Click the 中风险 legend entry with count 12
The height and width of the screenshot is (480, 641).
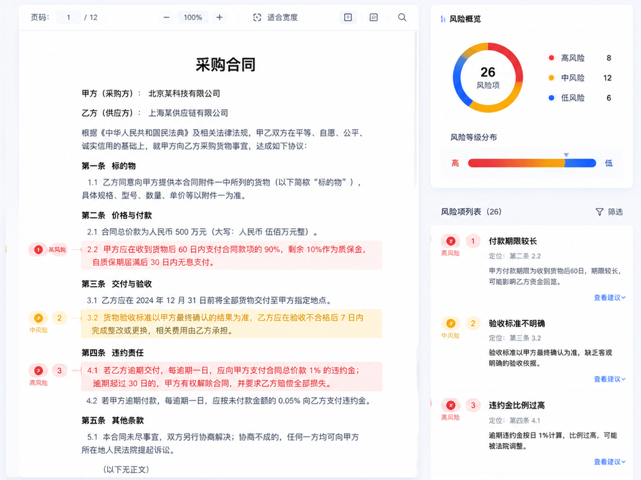point(580,78)
